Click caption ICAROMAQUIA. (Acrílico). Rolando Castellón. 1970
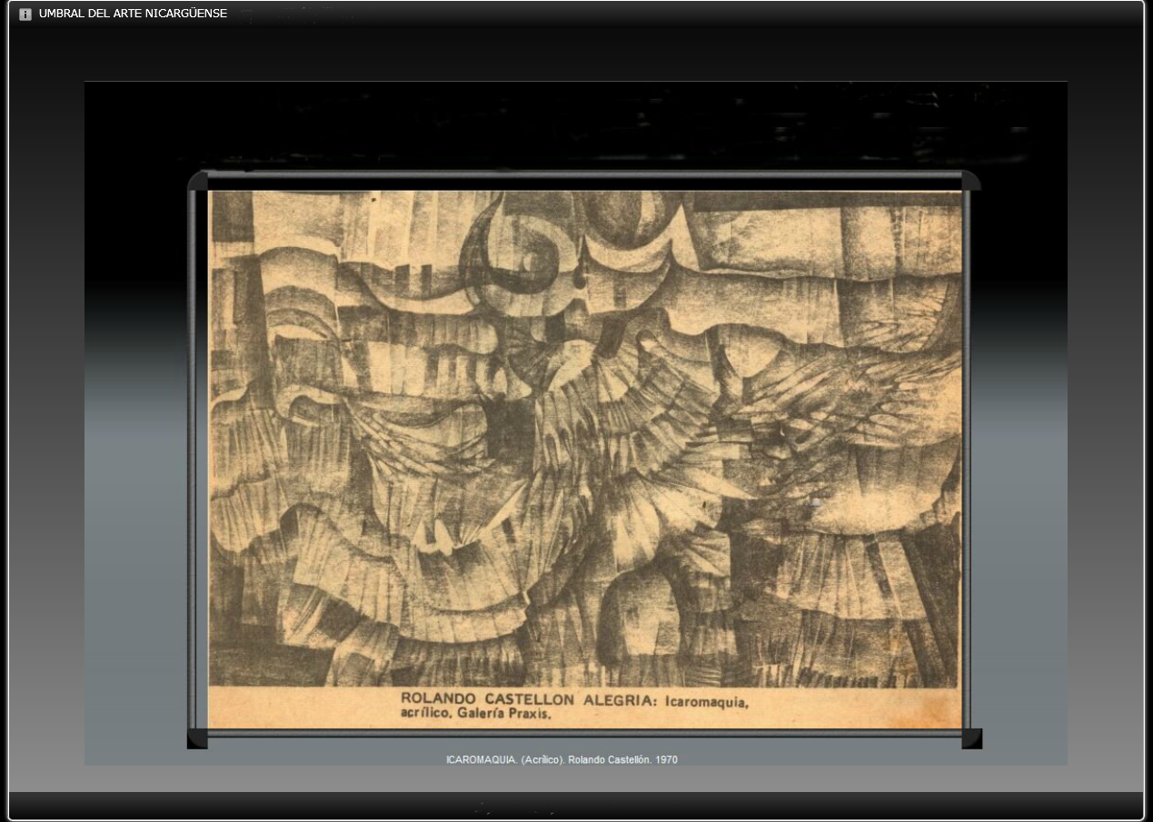The image size is (1153, 822). click(x=562, y=759)
